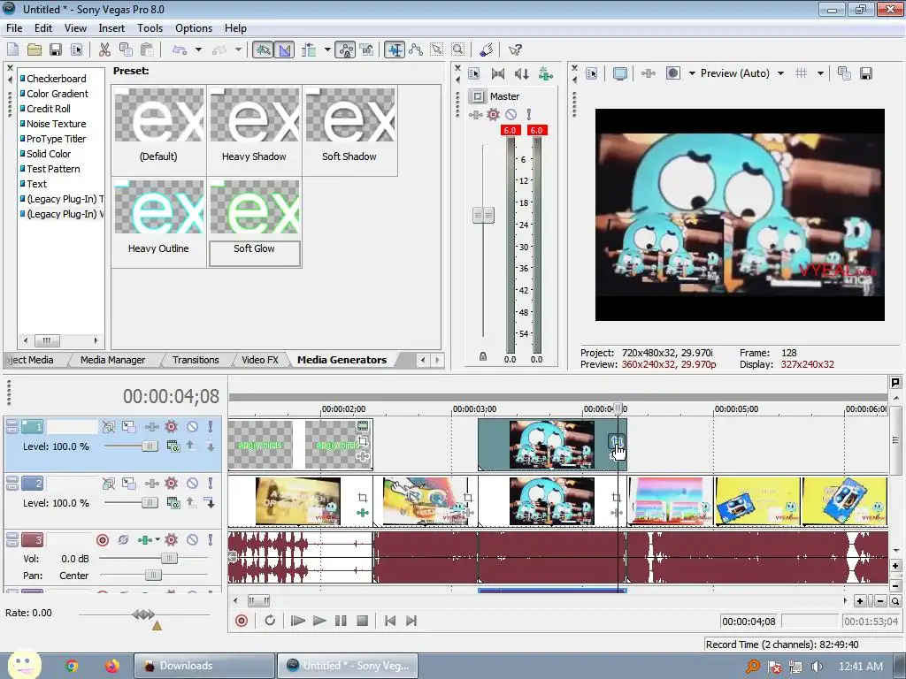The image size is (906, 679).
Task: Preview on external monitor icon
Action: (x=620, y=73)
